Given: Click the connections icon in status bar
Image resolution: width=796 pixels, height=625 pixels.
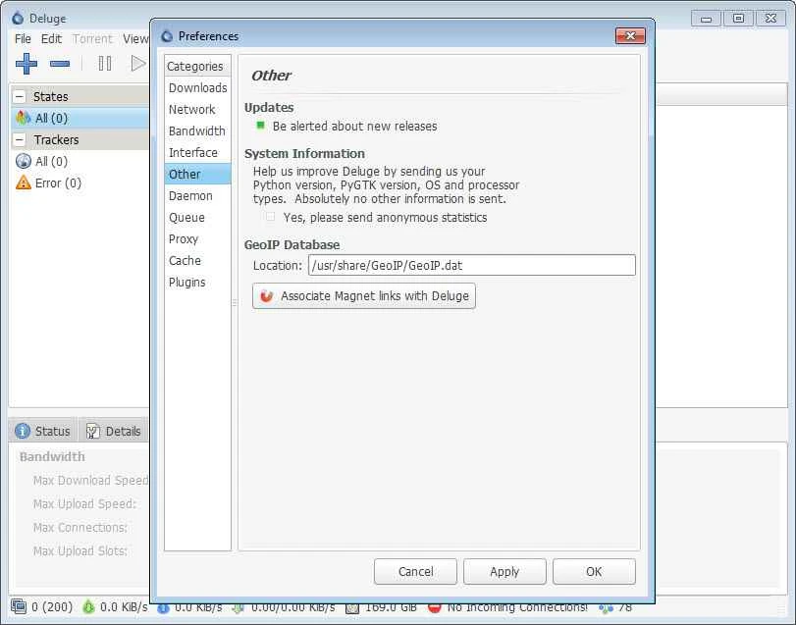Looking at the screenshot, I should tap(19, 606).
